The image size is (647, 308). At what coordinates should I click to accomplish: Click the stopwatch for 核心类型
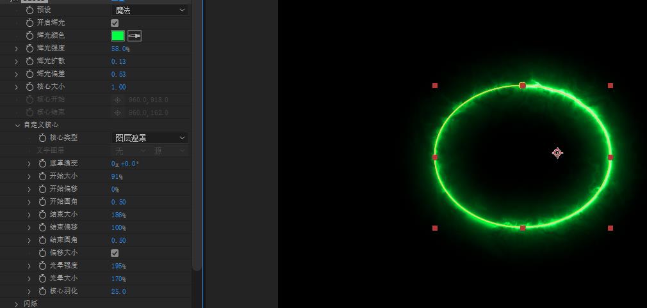pyautogui.click(x=42, y=138)
